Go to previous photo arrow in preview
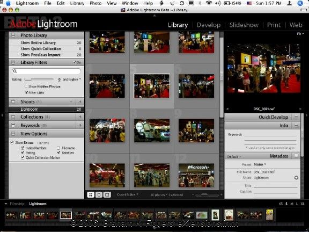Screen dimensions: 309x232 pyautogui.click(x=227, y=109)
